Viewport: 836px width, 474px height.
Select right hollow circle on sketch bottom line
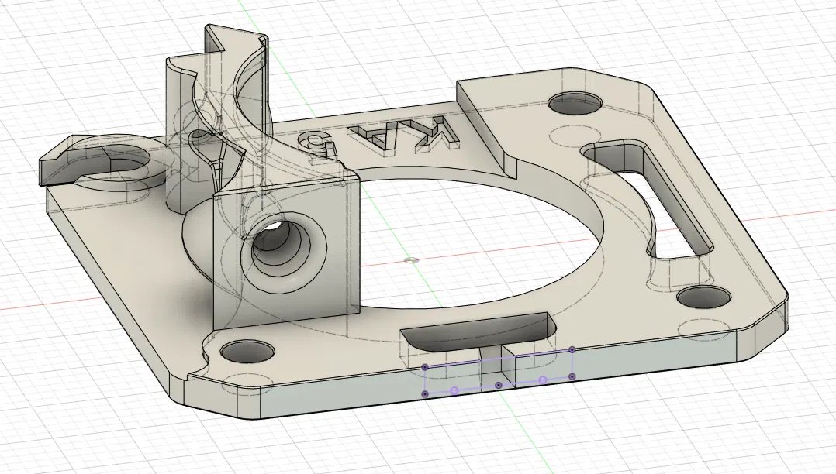pyautogui.click(x=542, y=380)
